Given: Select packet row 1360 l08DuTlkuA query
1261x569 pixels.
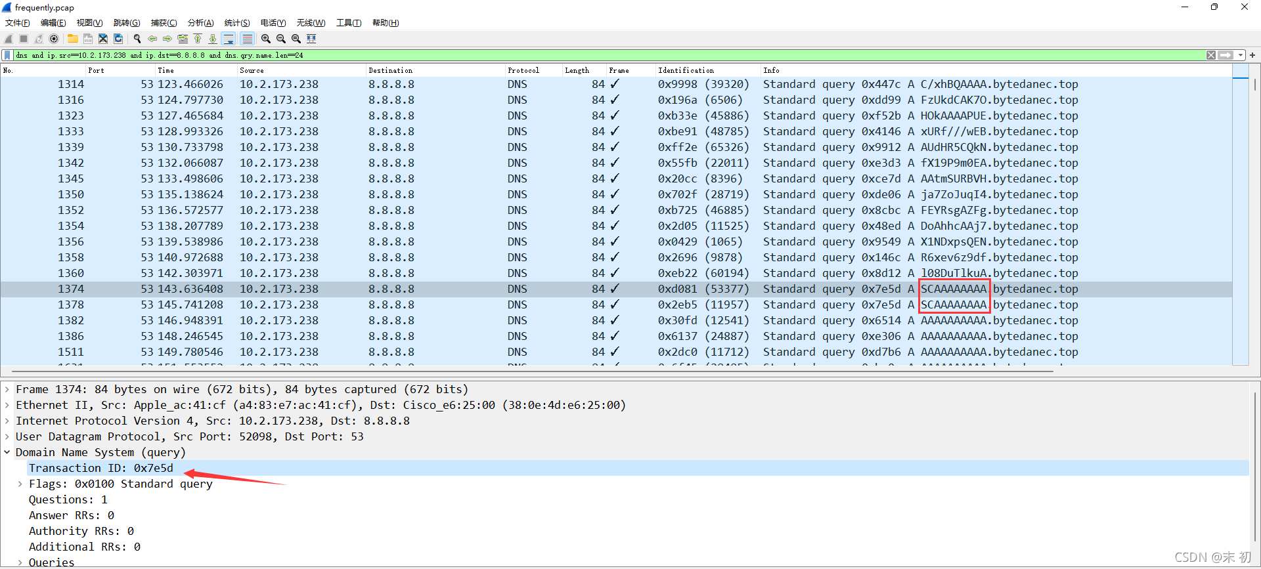Looking at the screenshot, I should (x=616, y=273).
